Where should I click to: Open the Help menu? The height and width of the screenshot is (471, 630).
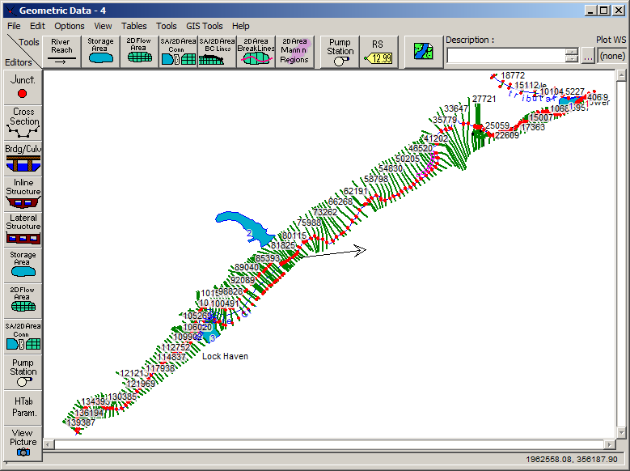coord(241,26)
